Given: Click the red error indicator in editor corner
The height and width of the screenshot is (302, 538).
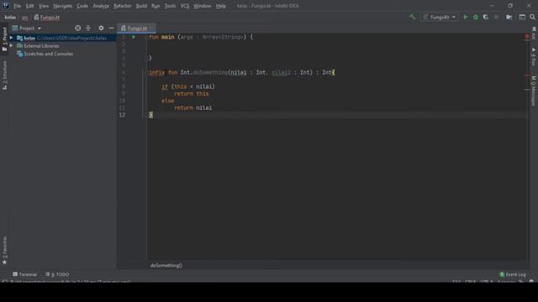Looking at the screenshot, I should (x=527, y=36).
